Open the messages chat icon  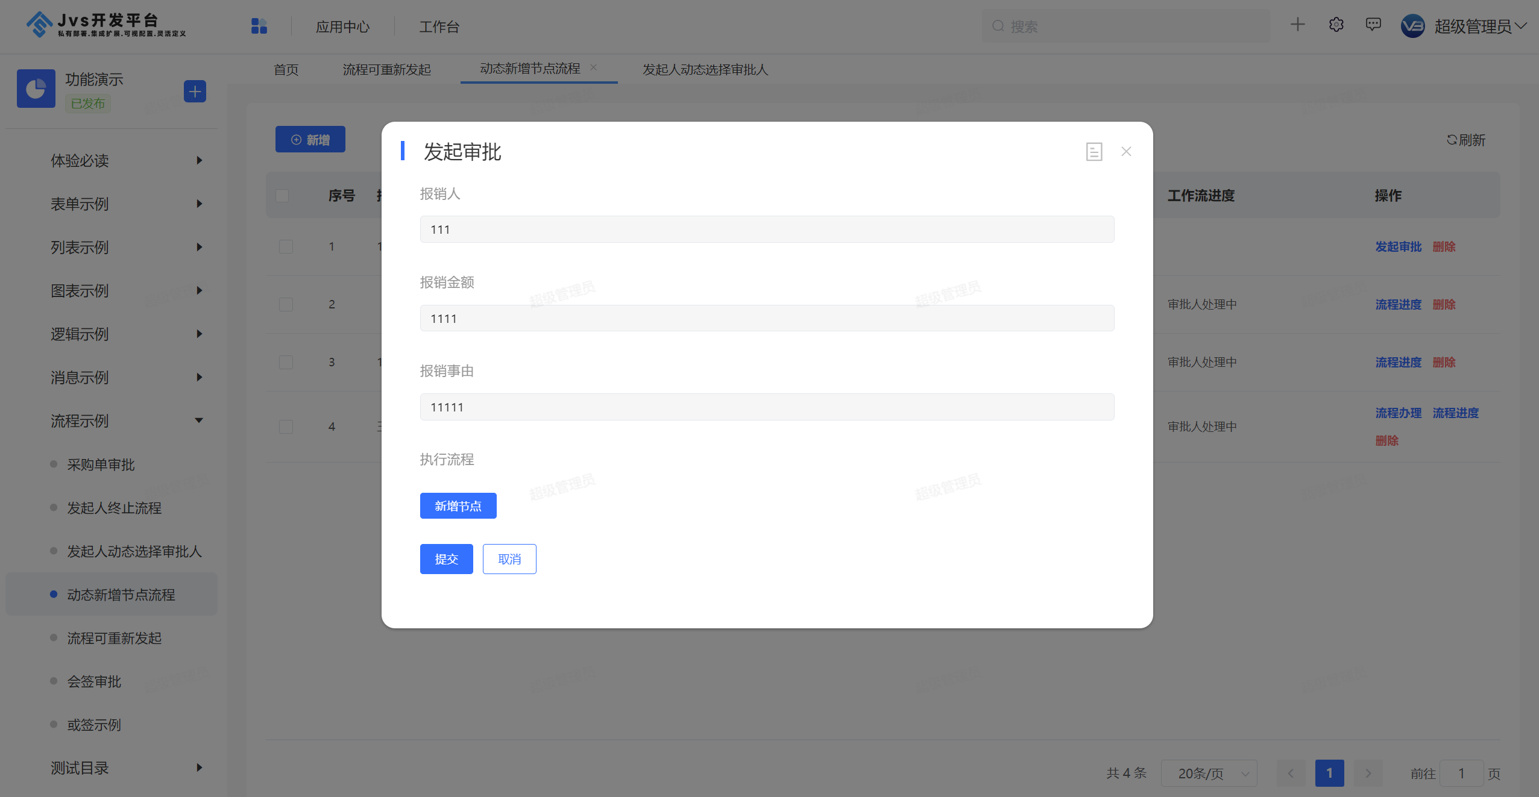point(1373,25)
